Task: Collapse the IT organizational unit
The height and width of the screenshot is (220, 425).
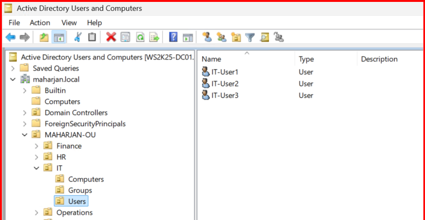Action: (x=36, y=168)
